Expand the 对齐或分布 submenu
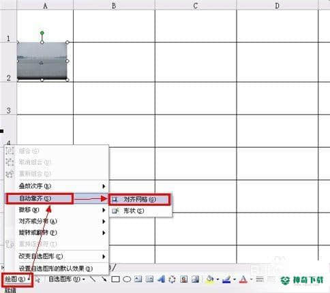Viewport: 330px width, 293px height. 57,221
